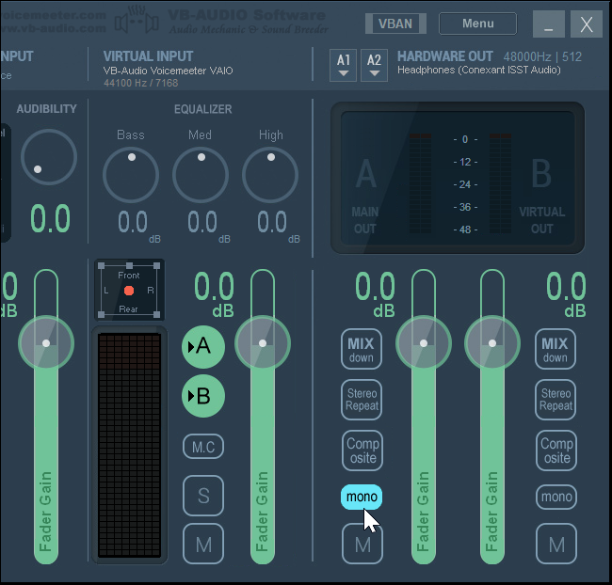Click the bus B fader gain handle
Viewport: 612px width, 585px height.
click(492, 343)
